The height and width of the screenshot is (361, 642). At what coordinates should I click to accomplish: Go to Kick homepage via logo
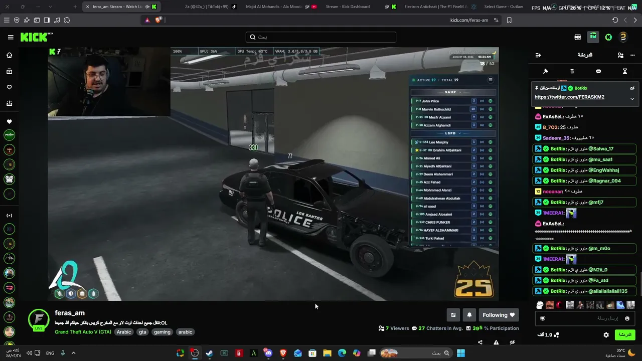pos(37,37)
